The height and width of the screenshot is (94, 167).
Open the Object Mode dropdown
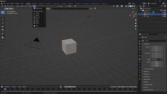(10, 6)
